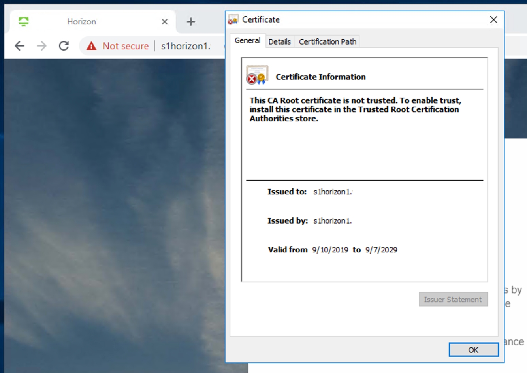Click the browser forward navigation arrow
This screenshot has height=373, width=527.
41,46
